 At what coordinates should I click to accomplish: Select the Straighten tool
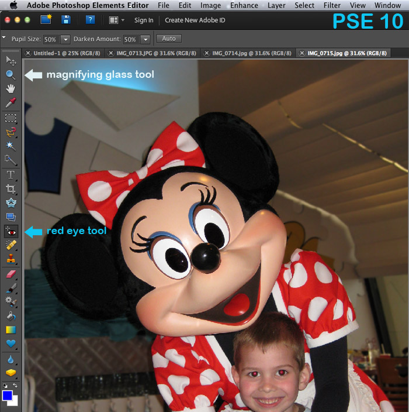click(x=11, y=217)
